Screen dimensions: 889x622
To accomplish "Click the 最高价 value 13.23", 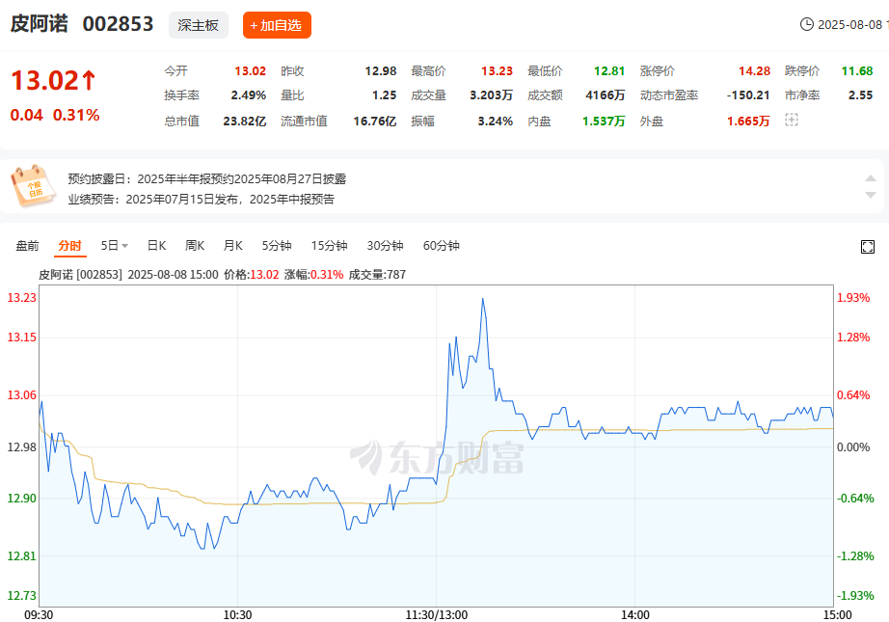I will tap(497, 70).
